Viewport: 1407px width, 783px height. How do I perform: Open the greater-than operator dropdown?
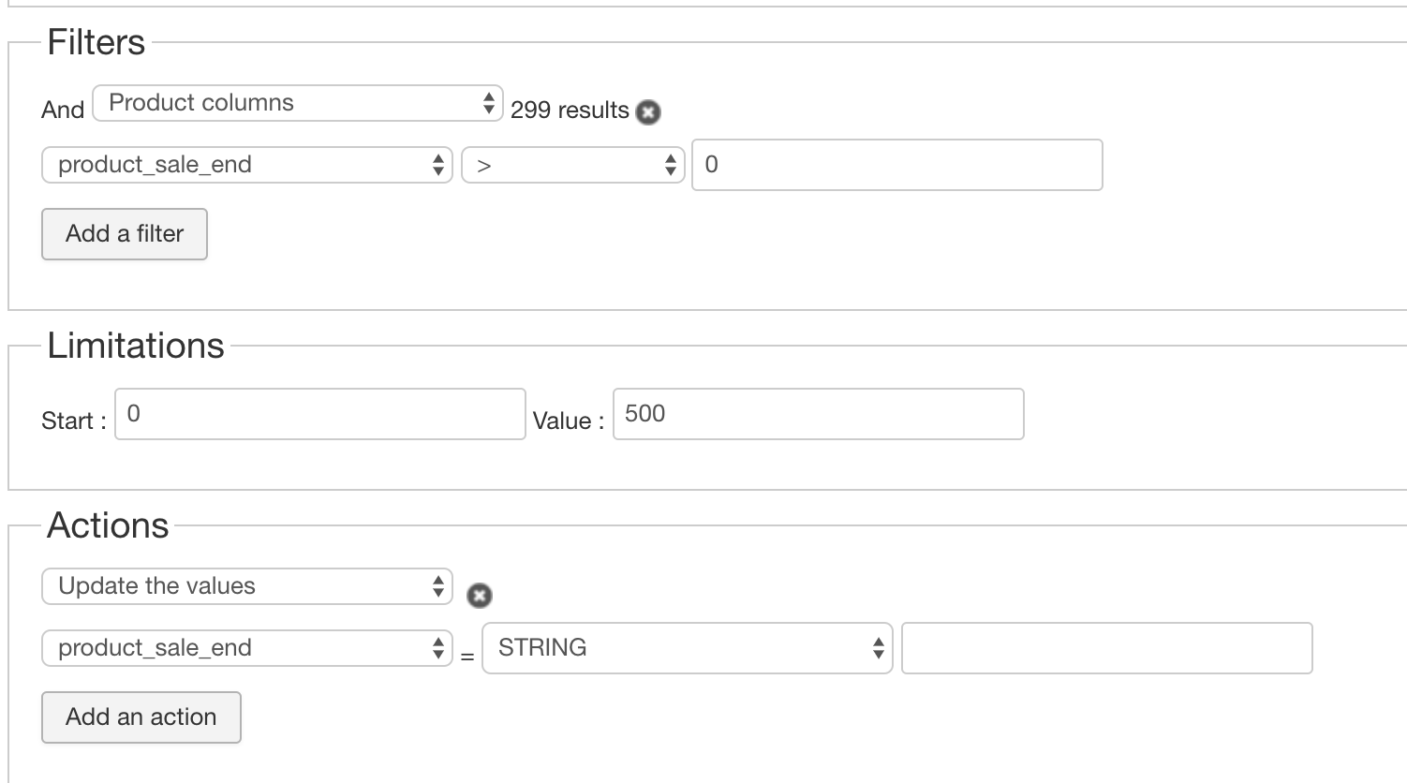click(572, 165)
